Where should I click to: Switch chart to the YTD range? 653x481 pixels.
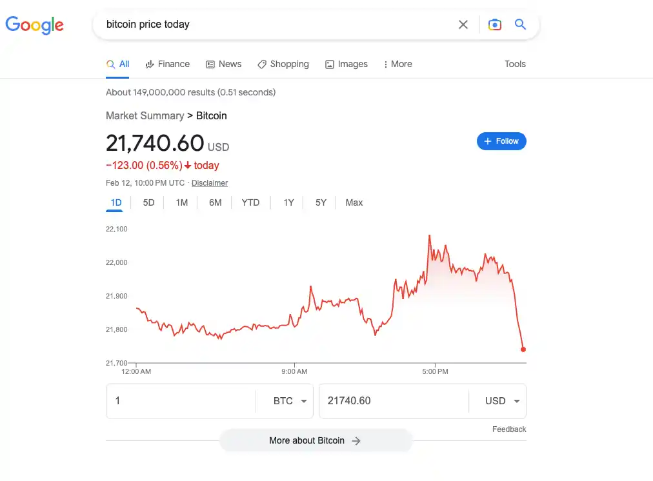click(250, 202)
